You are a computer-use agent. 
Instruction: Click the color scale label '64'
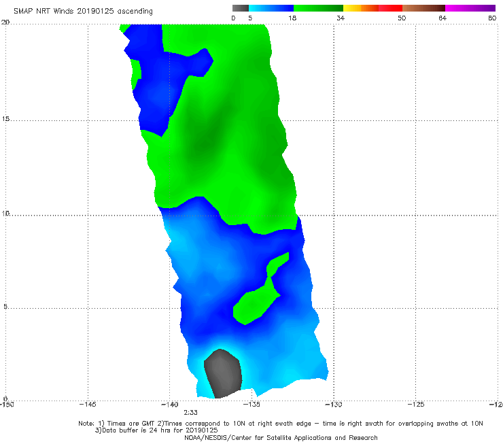click(443, 18)
